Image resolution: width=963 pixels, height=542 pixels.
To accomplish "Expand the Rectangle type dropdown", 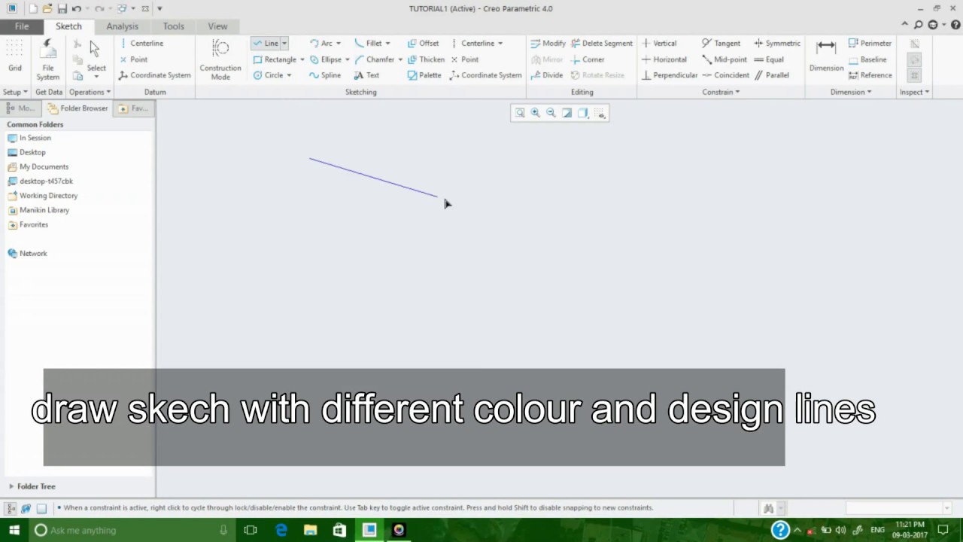I will tap(302, 59).
